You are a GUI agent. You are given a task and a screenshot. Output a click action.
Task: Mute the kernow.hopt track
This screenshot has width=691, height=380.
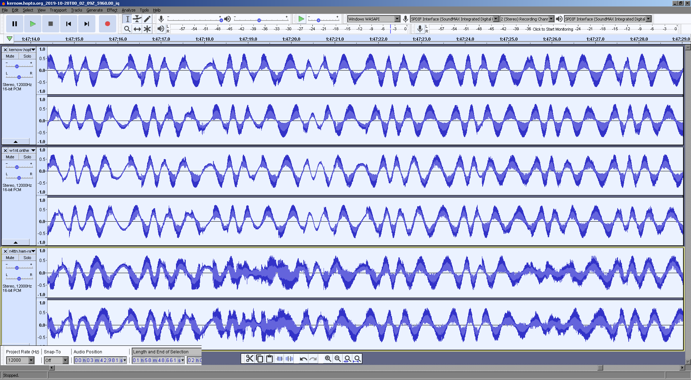[10, 56]
